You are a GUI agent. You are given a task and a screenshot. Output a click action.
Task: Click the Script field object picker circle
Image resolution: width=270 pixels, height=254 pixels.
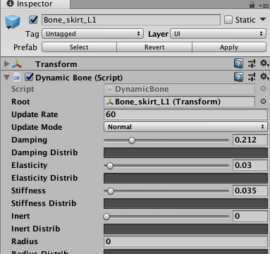point(263,89)
